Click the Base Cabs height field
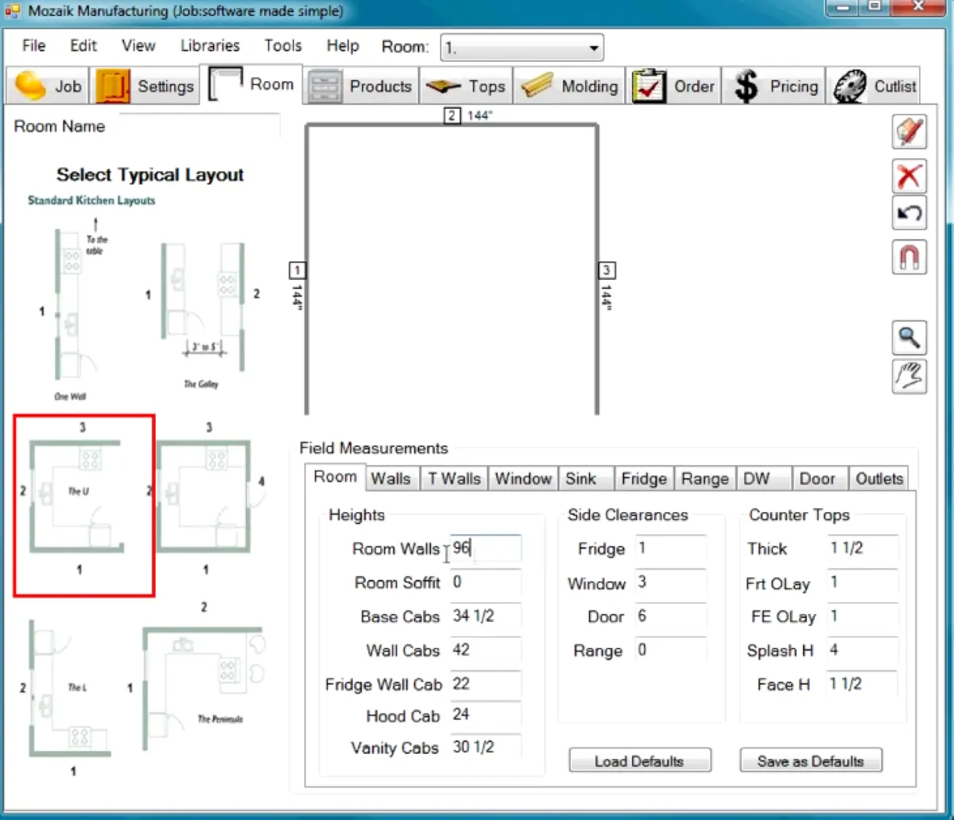The width and height of the screenshot is (954, 820). (x=485, y=616)
